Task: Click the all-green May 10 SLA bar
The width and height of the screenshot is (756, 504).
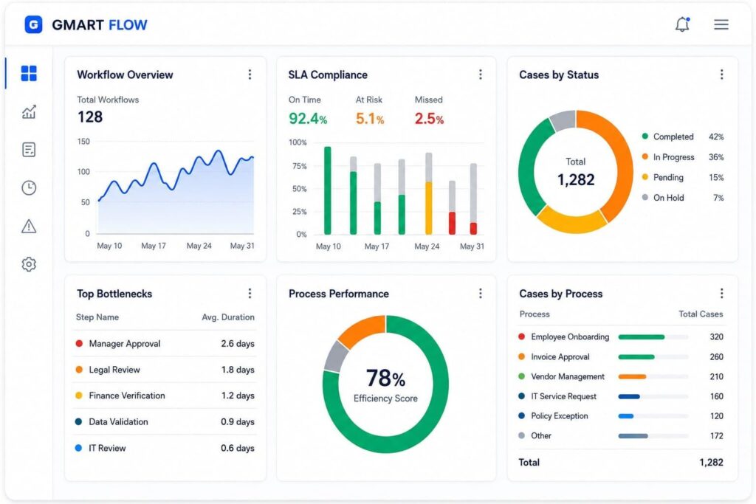Action: point(328,190)
